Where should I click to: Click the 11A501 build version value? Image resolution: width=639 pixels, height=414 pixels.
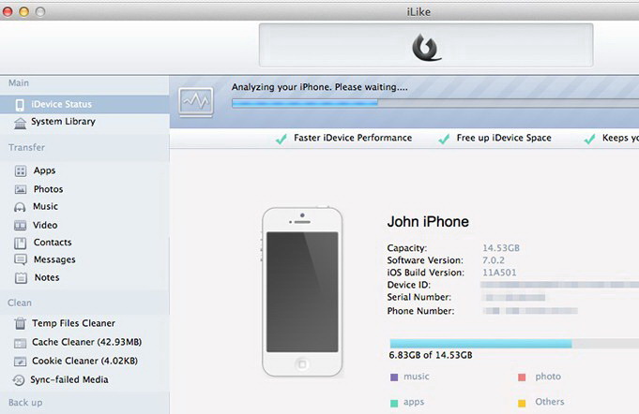pyautogui.click(x=499, y=273)
